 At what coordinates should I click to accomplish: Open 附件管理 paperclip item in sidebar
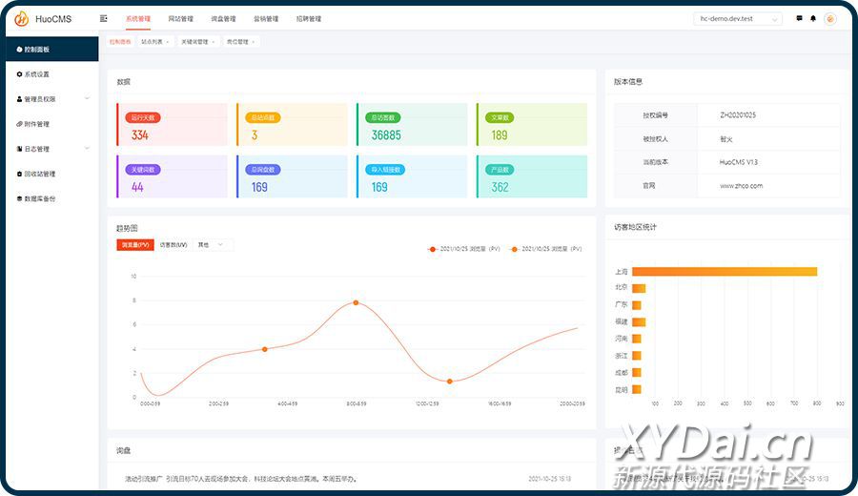pyautogui.click(x=36, y=124)
